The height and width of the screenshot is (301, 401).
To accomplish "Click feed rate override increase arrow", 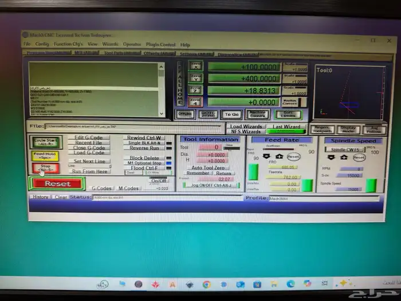I will click(x=280, y=156).
